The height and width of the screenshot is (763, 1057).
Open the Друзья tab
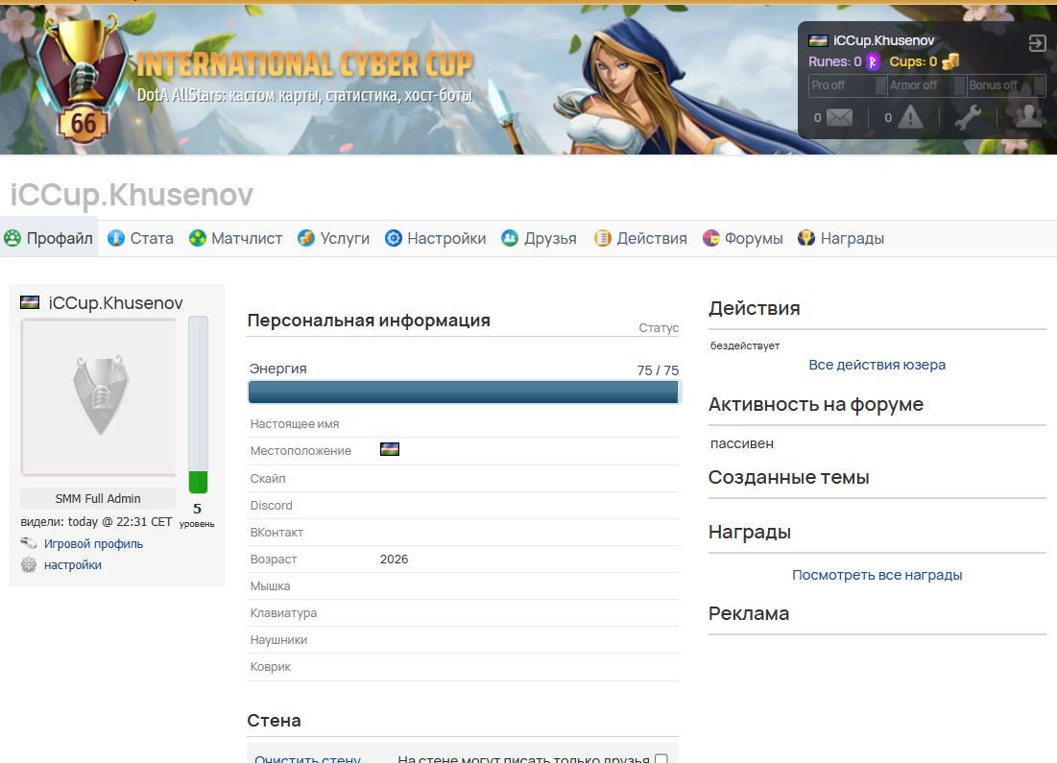coord(540,238)
